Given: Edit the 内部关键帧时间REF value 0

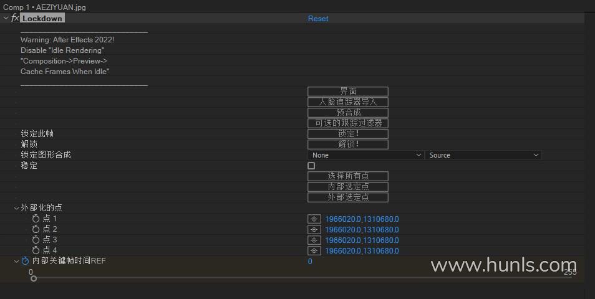Looking at the screenshot, I should (x=310, y=262).
